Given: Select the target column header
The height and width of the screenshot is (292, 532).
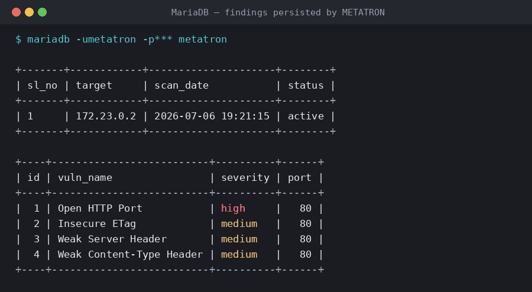Looking at the screenshot, I should click(x=94, y=86).
